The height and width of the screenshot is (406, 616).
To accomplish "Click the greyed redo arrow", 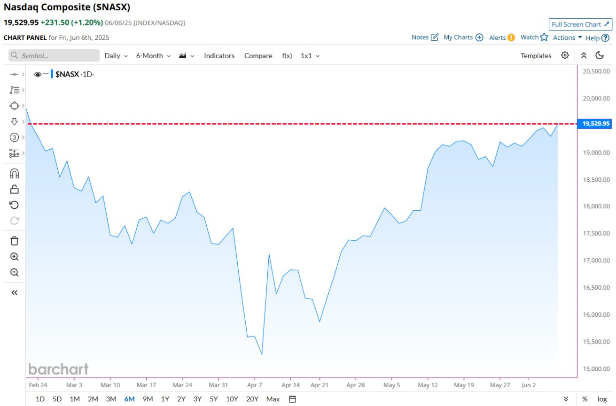I will [14, 221].
